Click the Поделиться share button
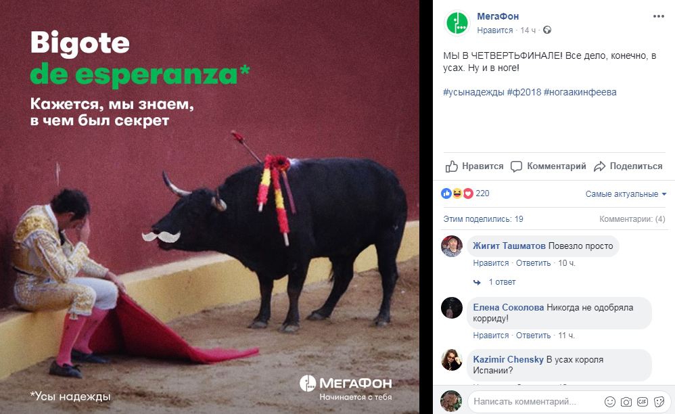The height and width of the screenshot is (414, 675). (x=628, y=166)
